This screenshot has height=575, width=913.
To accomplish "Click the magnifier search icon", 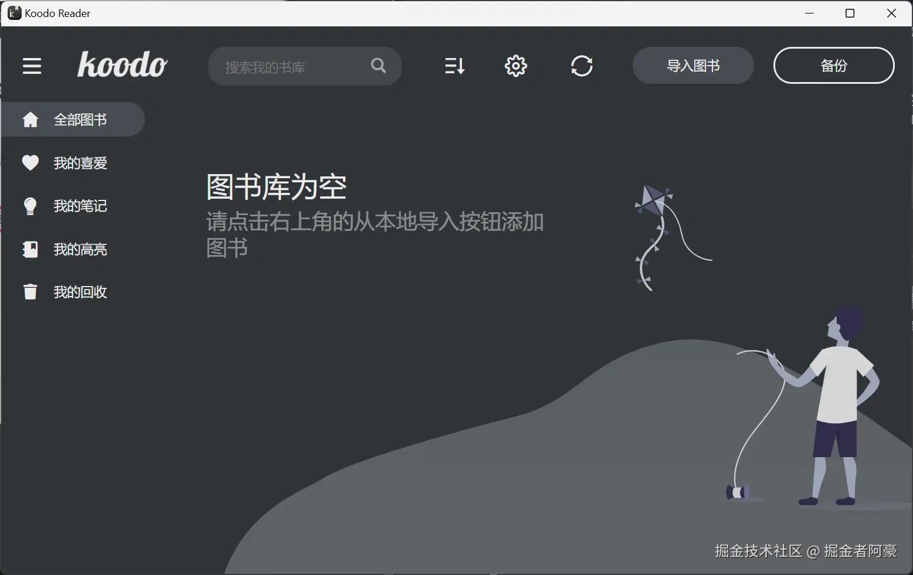I will pyautogui.click(x=379, y=66).
